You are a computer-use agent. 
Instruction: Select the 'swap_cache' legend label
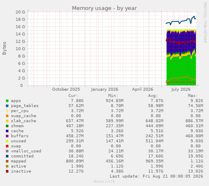click(24, 116)
